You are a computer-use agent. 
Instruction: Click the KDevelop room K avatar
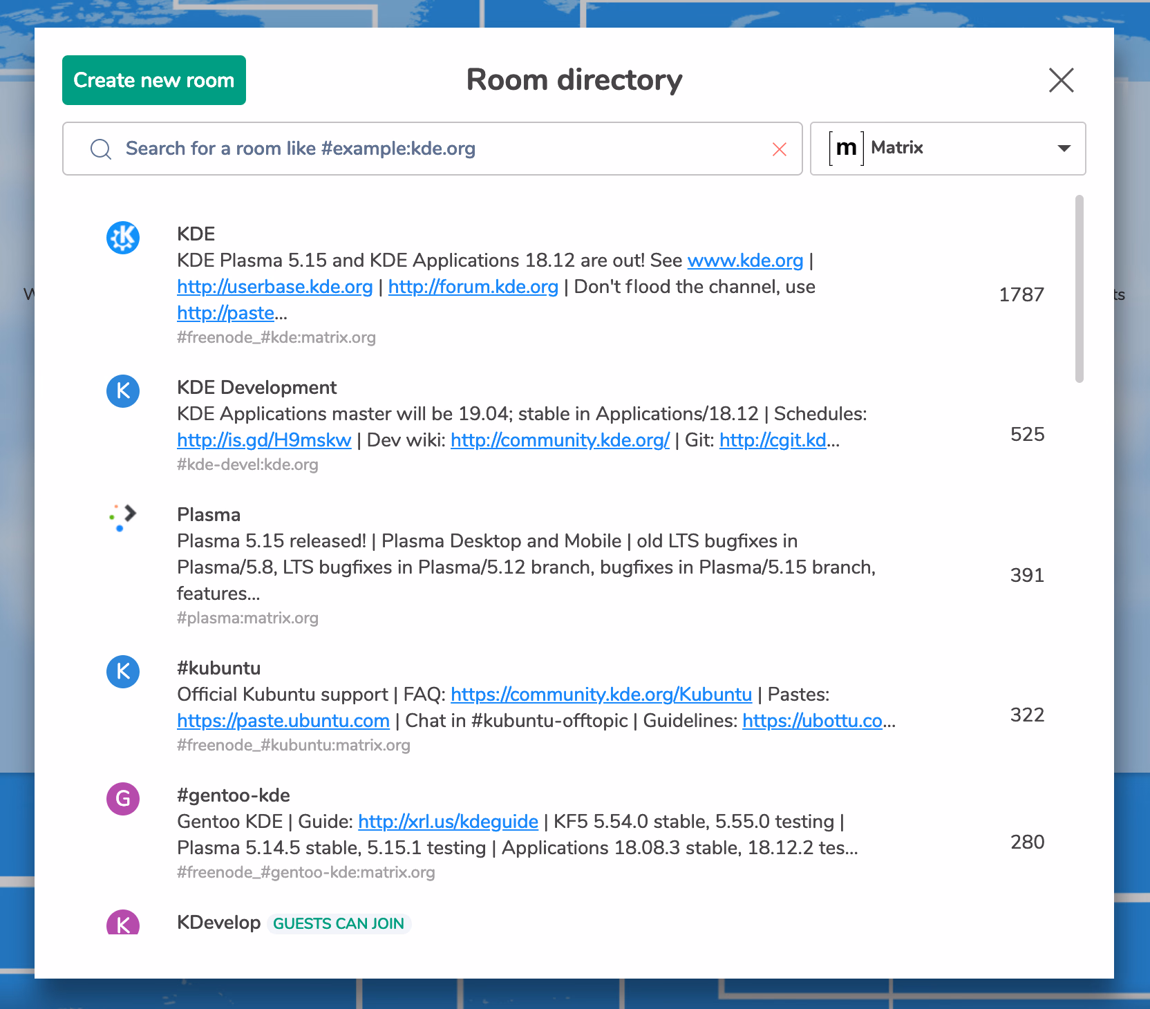click(123, 923)
